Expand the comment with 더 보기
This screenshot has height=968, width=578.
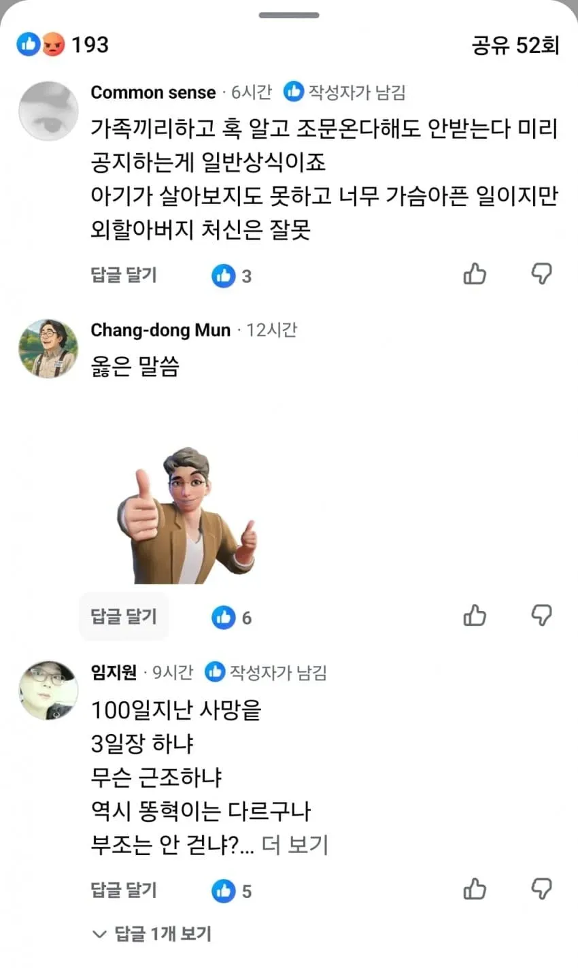click(x=295, y=845)
